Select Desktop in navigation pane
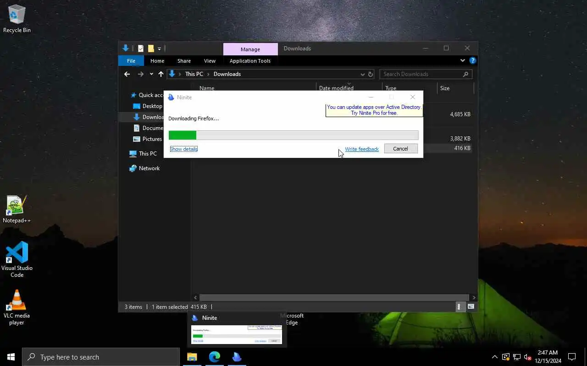The width and height of the screenshot is (587, 366). coord(148,106)
